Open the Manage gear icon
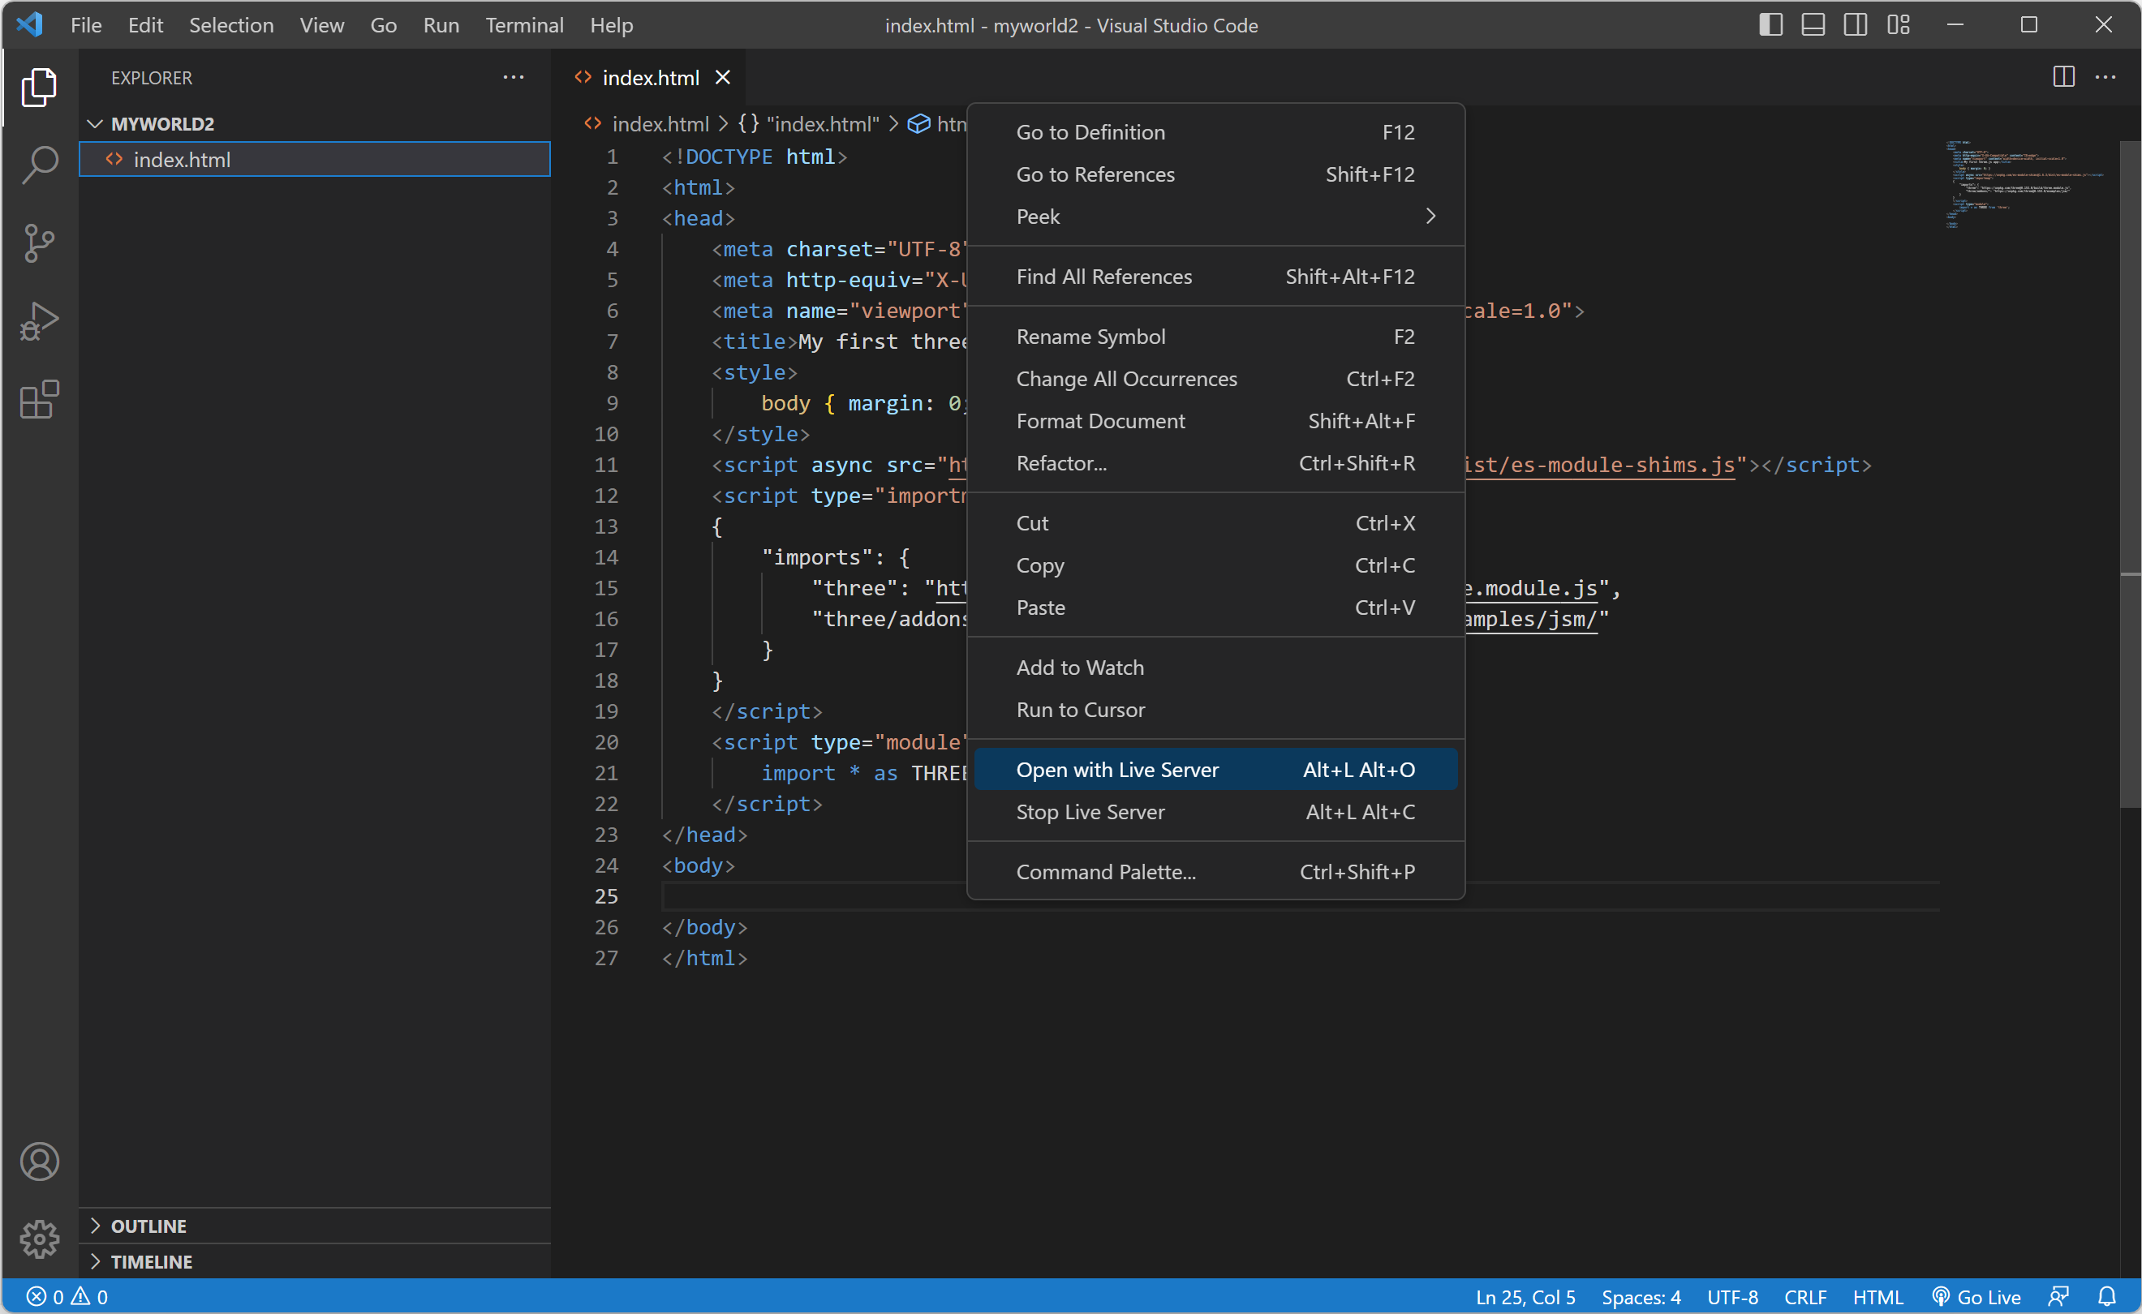 coord(39,1239)
